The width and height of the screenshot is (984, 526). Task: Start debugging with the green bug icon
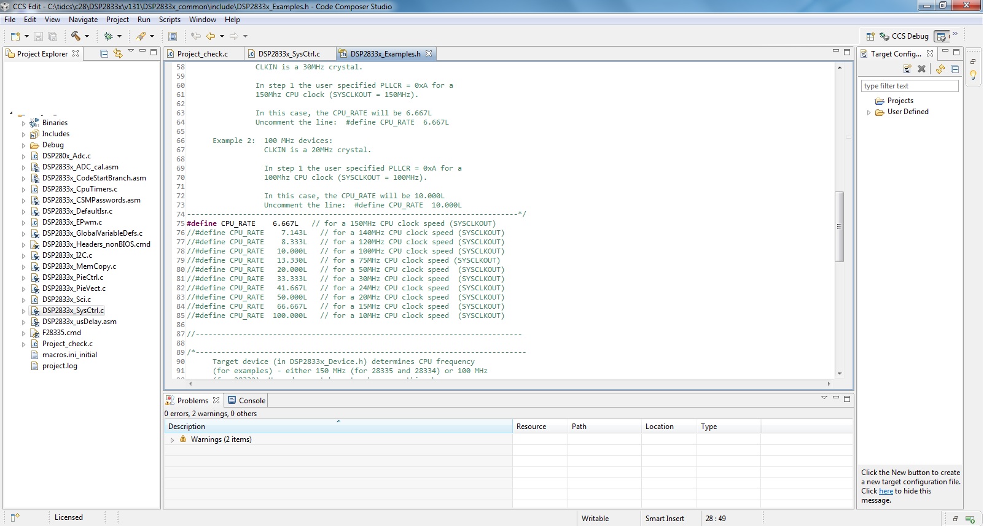(x=108, y=36)
